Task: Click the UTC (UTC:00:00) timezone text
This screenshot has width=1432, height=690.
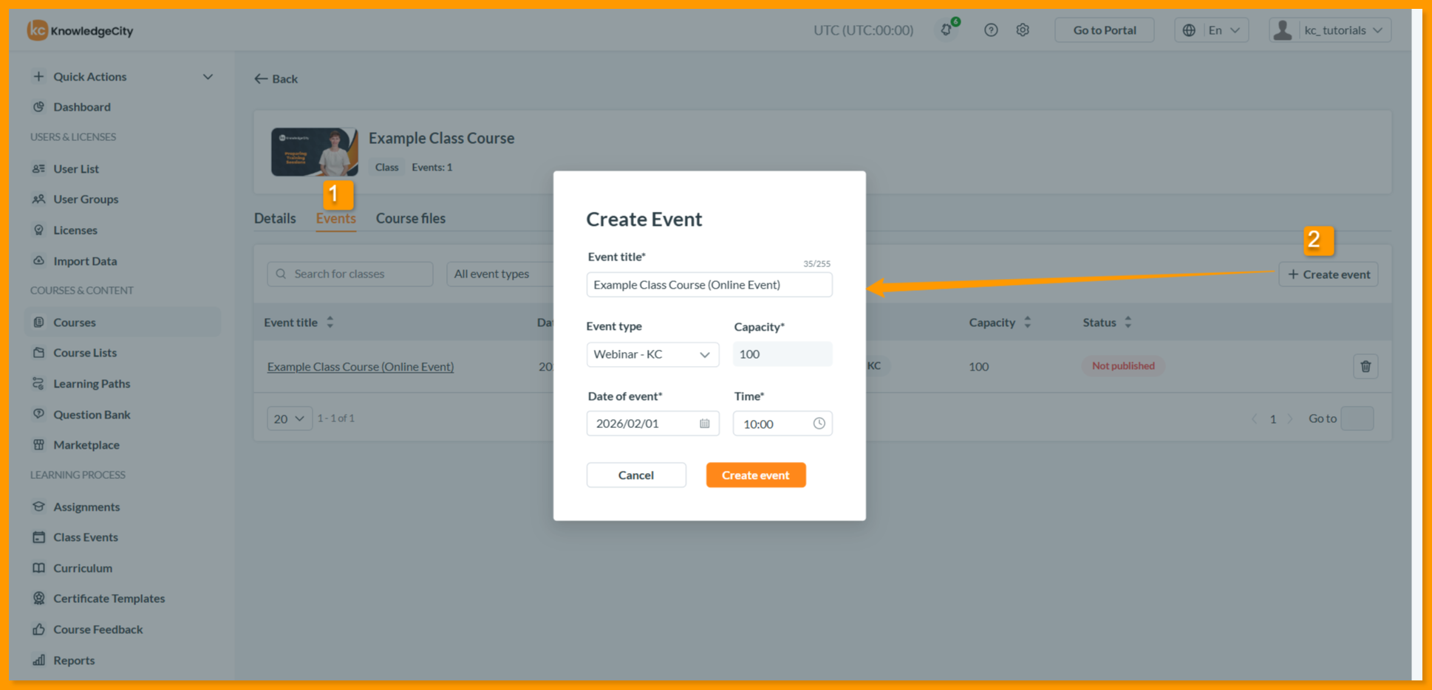Action: (x=863, y=30)
